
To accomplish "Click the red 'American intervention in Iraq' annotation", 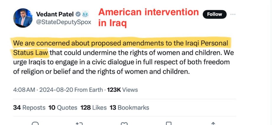I will coord(148,17).
